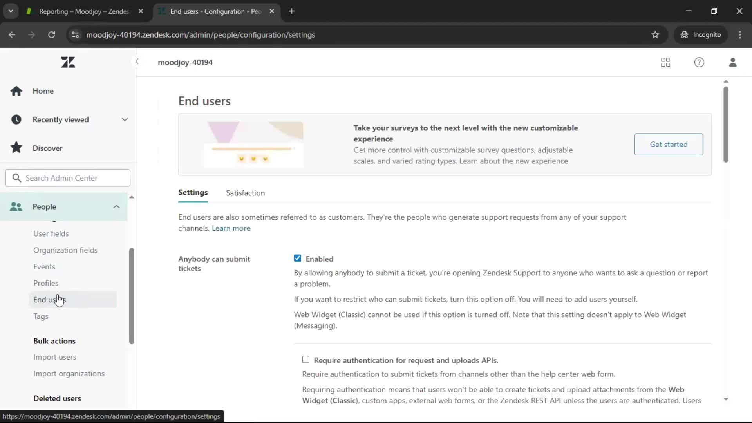This screenshot has width=752, height=423.
Task: Click the Zendesk logo icon
Action: (68, 62)
